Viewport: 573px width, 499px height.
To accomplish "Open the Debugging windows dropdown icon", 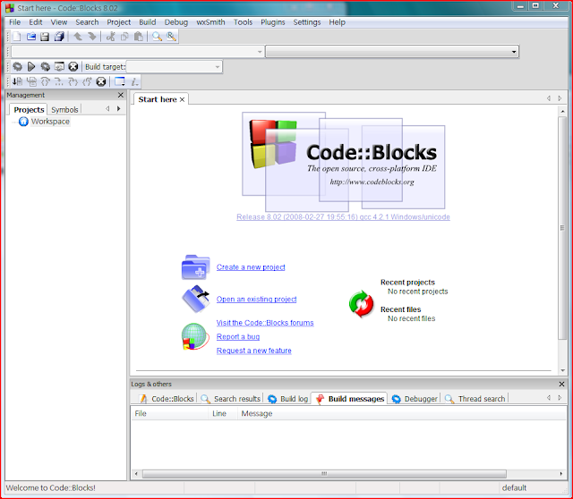I will 120,81.
